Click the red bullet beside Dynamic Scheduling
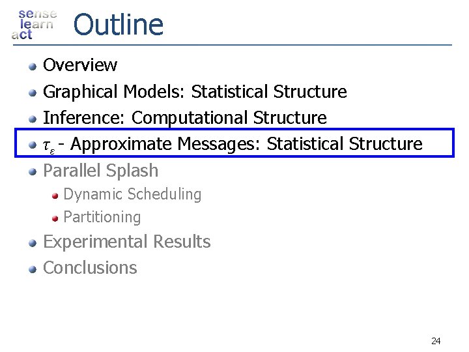The width and height of the screenshot is (469, 352). [57, 194]
